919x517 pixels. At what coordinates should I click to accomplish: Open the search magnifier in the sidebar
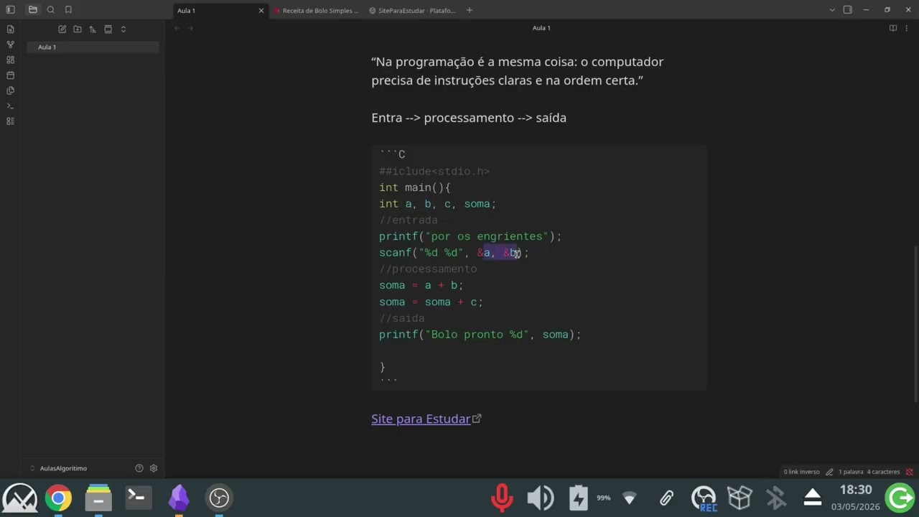point(50,10)
